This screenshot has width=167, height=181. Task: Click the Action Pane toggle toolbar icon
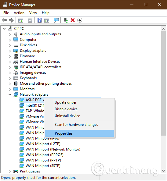pos(47,20)
